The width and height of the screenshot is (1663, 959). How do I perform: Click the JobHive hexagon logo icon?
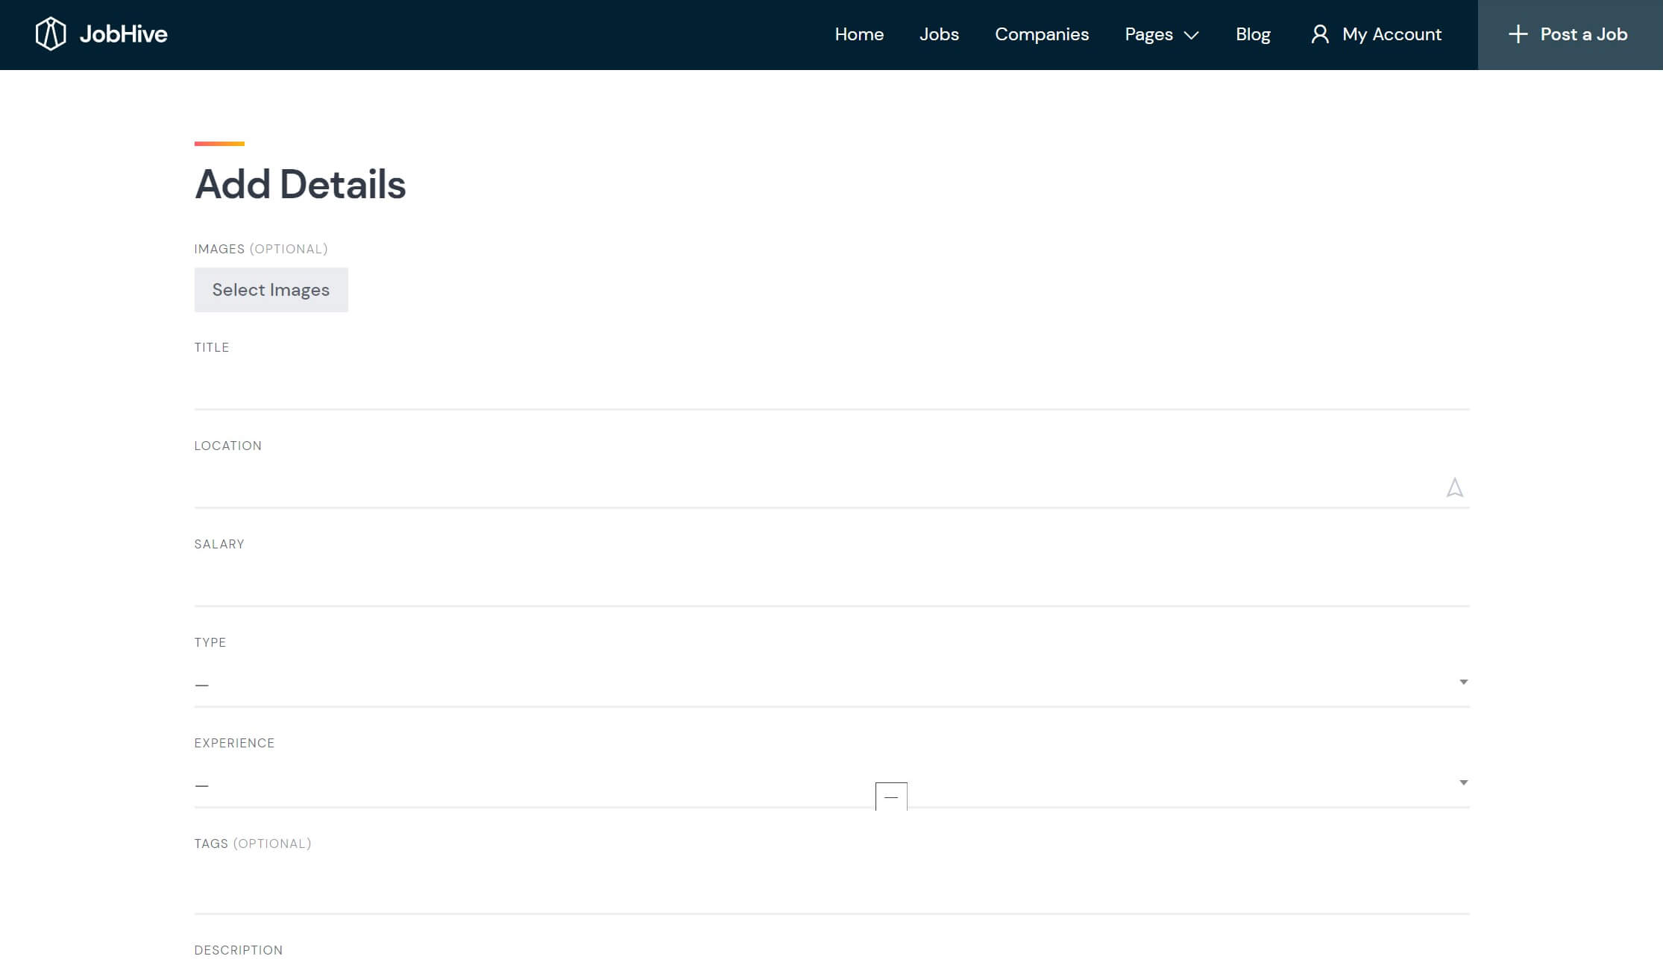[51, 34]
